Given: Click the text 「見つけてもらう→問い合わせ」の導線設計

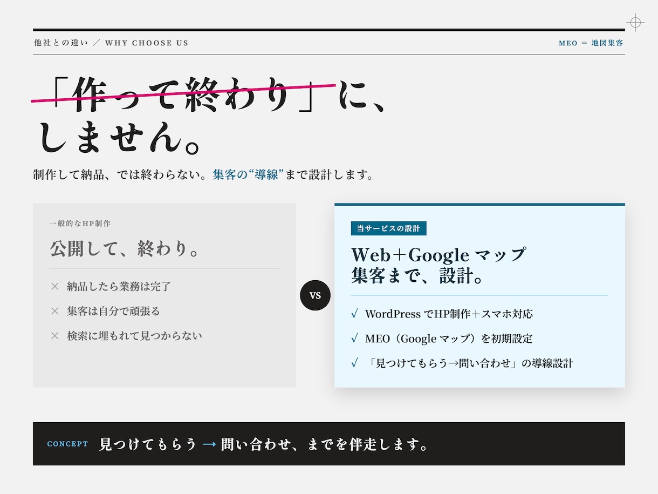Looking at the screenshot, I should (x=469, y=363).
